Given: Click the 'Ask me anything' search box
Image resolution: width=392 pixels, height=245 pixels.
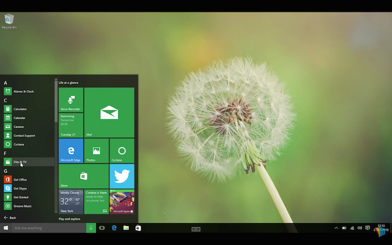Looking at the screenshot, I should click(x=48, y=228).
